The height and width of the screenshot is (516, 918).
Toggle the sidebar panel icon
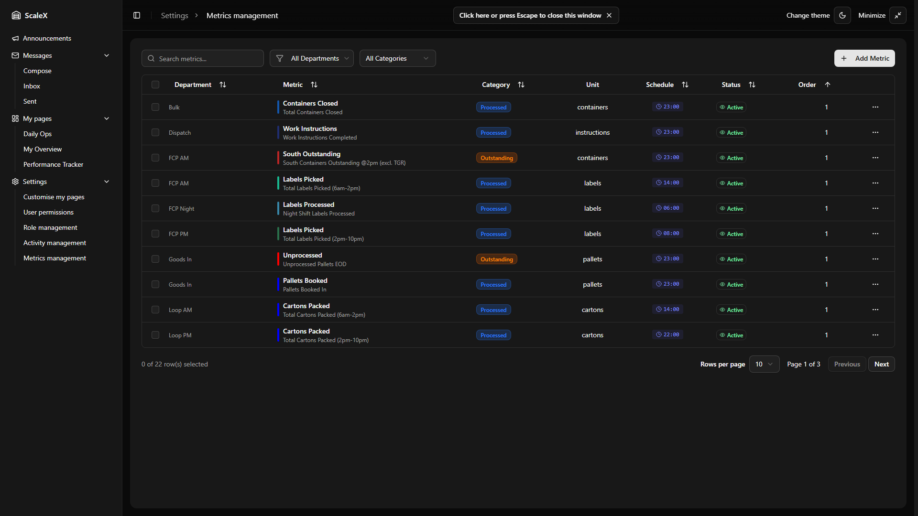(x=137, y=15)
